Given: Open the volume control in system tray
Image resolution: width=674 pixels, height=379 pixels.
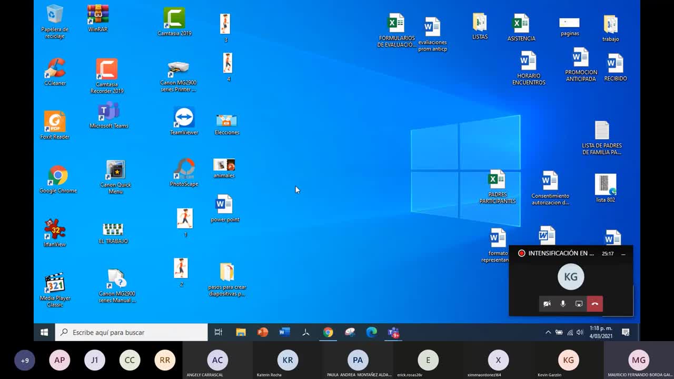Looking at the screenshot, I should pos(580,332).
